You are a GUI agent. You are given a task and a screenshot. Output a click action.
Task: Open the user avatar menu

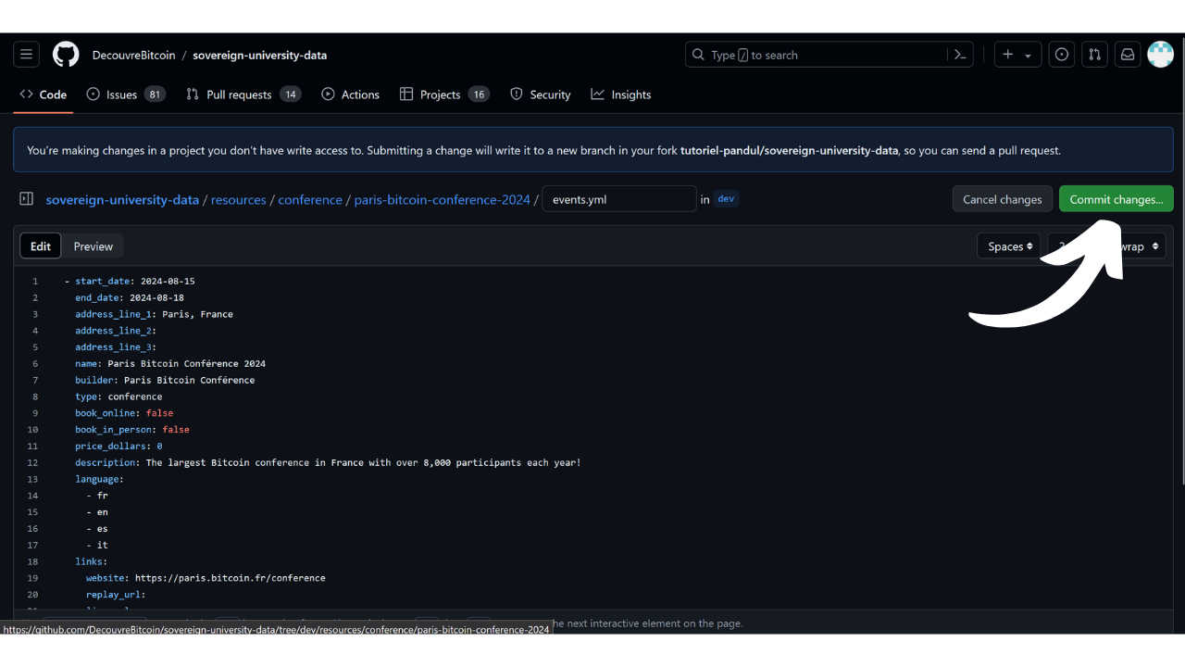pyautogui.click(x=1160, y=55)
